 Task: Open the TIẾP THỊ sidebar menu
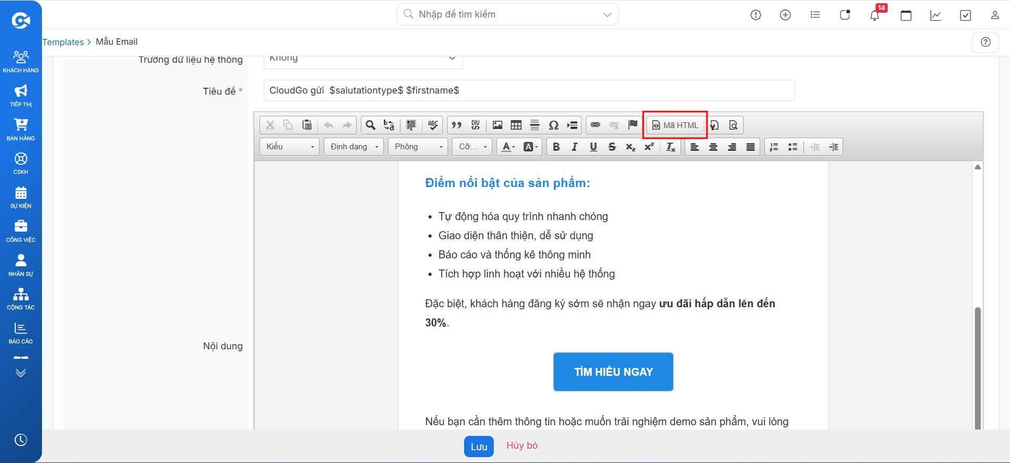click(21, 96)
